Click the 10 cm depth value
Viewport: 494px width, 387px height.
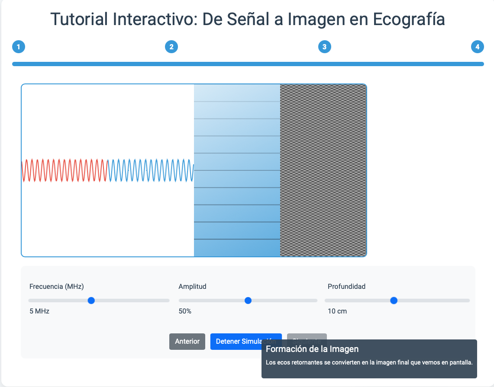tap(337, 311)
